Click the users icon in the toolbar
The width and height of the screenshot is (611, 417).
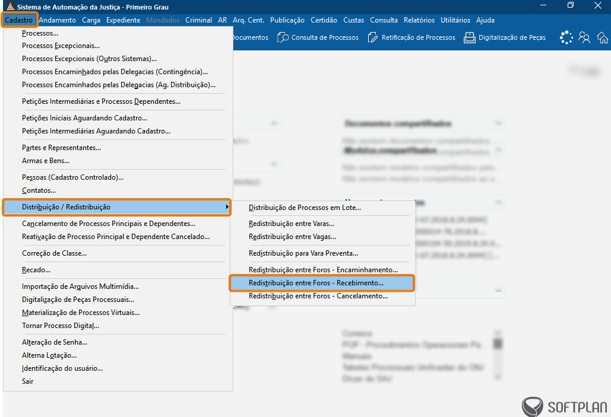coord(584,37)
